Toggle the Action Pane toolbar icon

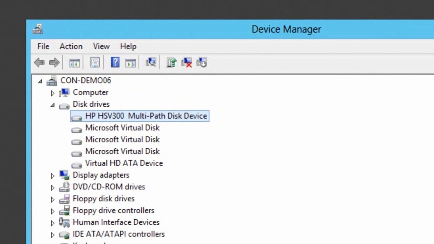point(131,63)
